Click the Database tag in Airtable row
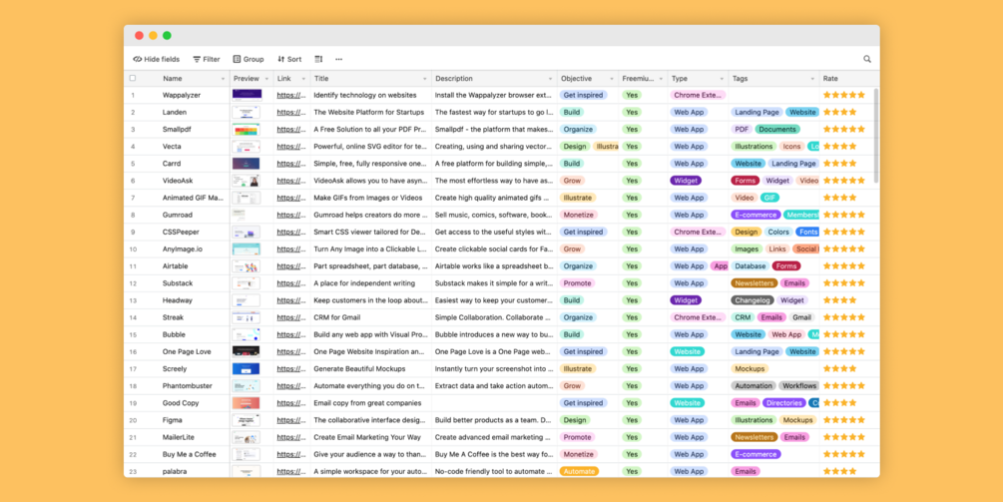 click(x=751, y=266)
